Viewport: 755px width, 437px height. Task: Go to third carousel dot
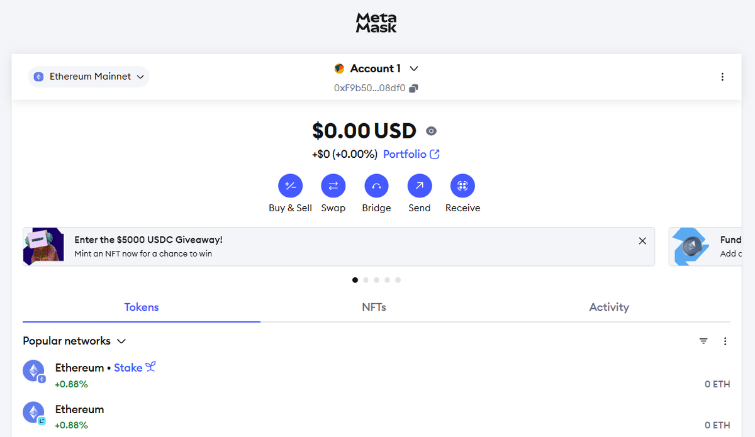pyautogui.click(x=376, y=280)
